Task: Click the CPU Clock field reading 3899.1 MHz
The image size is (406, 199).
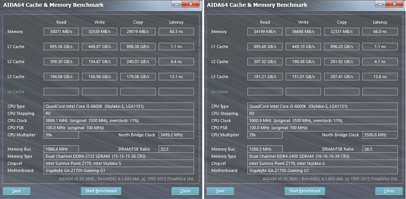Action: [x=119, y=121]
